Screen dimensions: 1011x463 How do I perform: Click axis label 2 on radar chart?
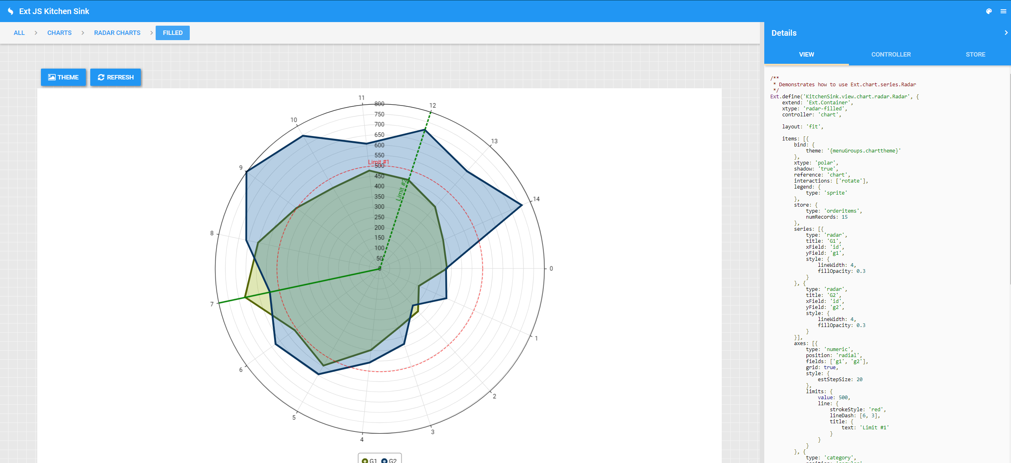pyautogui.click(x=494, y=396)
